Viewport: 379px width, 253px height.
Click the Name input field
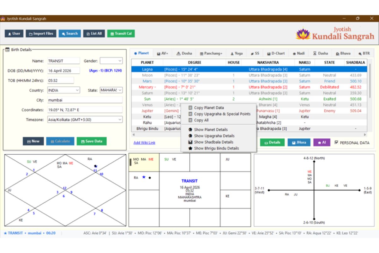click(63, 61)
